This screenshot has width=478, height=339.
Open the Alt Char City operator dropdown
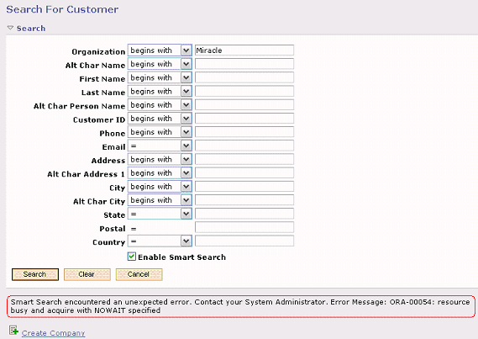pyautogui.click(x=160, y=200)
